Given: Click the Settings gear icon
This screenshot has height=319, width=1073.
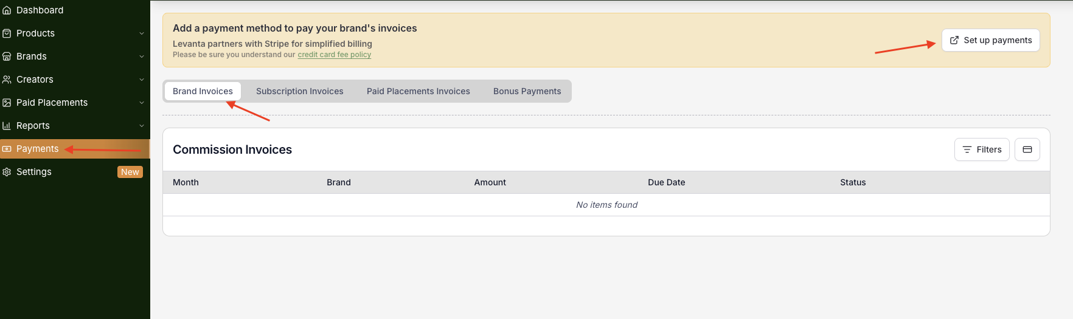Looking at the screenshot, I should [x=7, y=172].
